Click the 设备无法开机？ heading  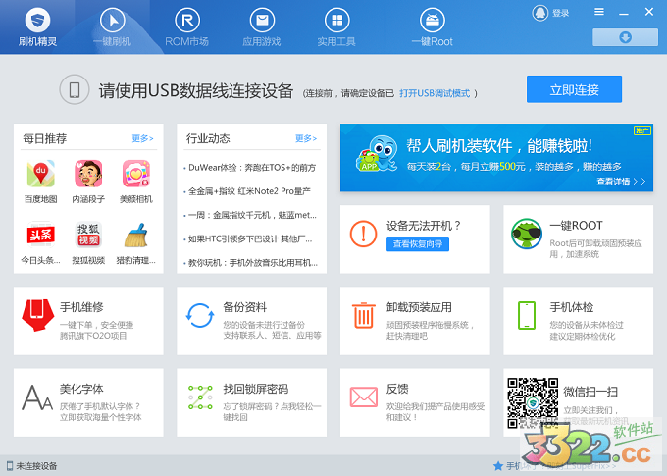point(424,225)
